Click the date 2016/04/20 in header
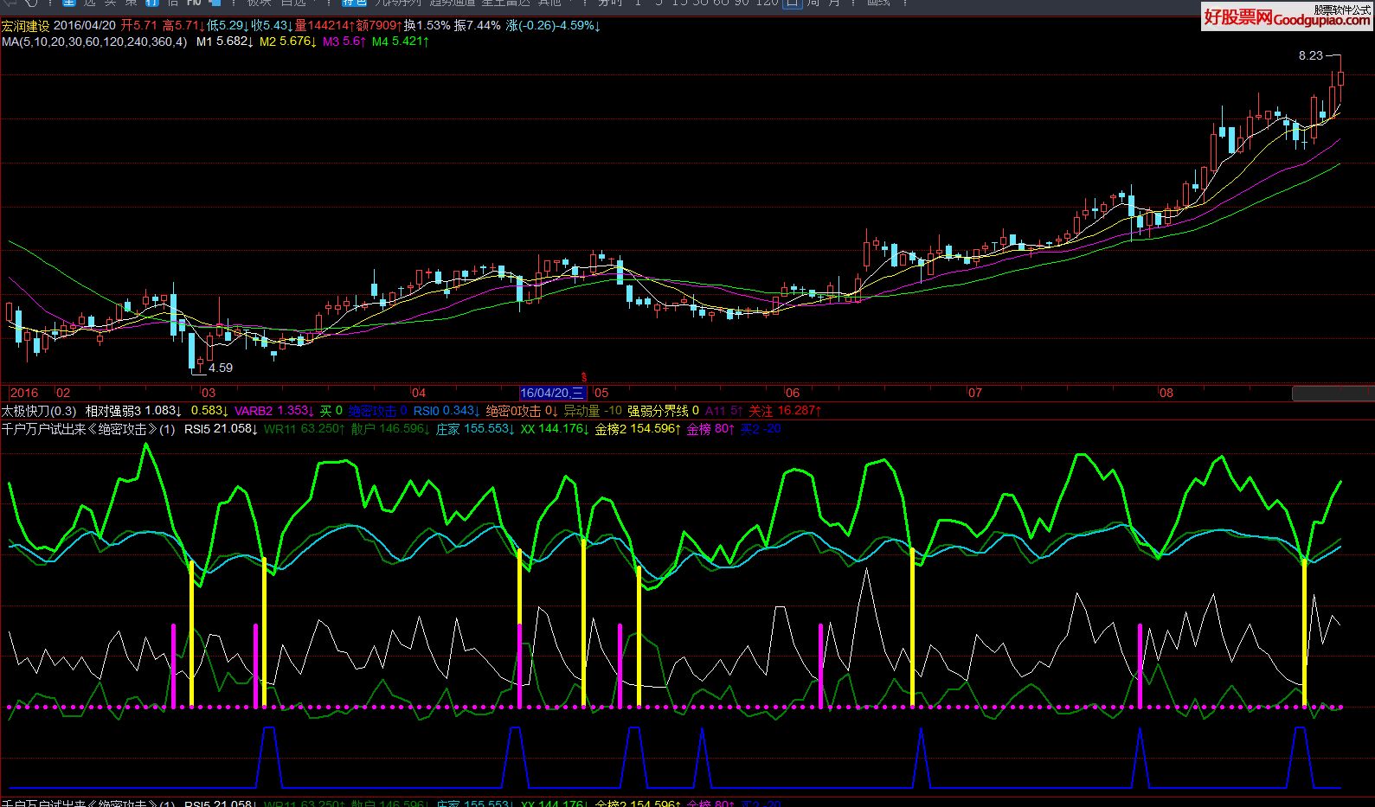This screenshot has height=807, width=1375. [85, 26]
